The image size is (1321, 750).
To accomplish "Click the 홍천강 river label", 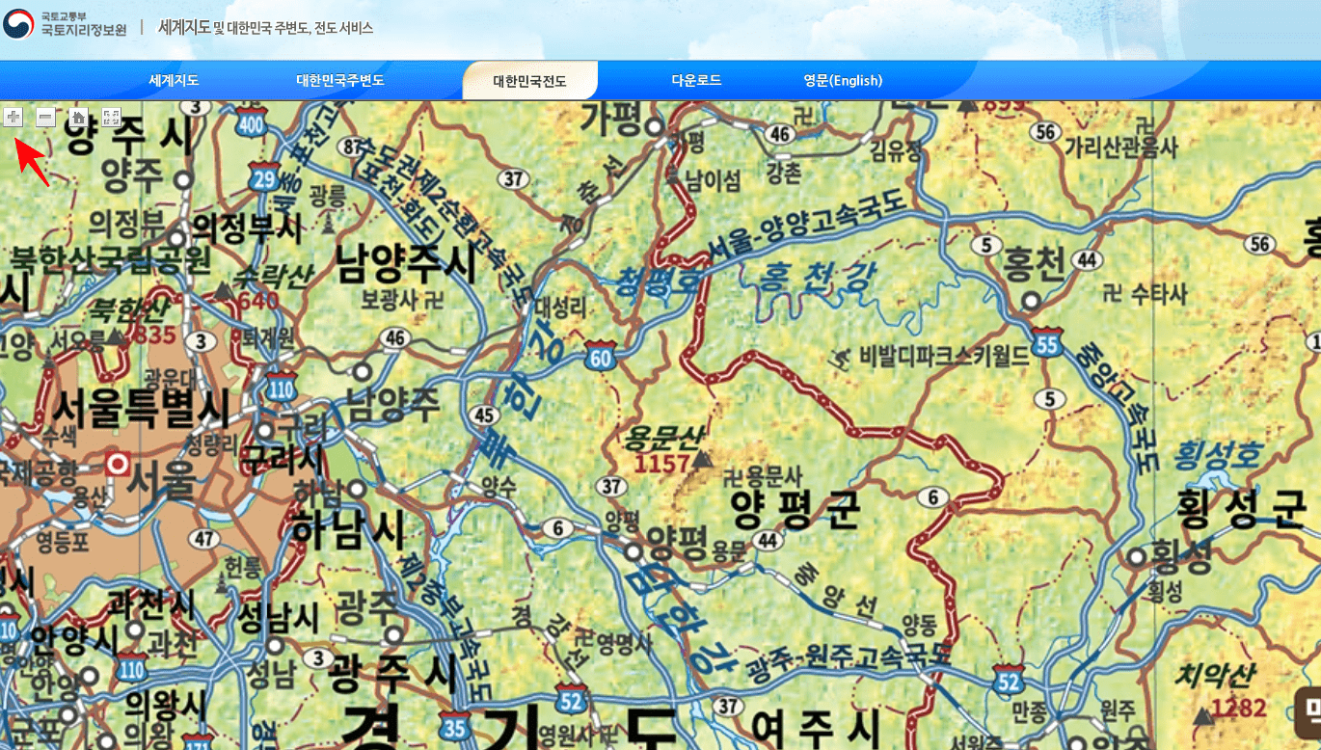I will click(x=817, y=280).
